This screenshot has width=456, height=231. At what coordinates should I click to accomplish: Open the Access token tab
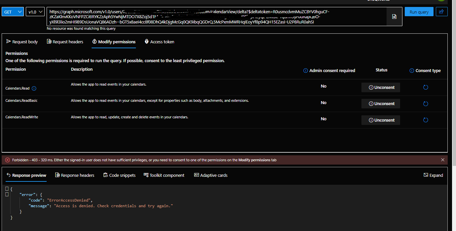[x=159, y=42]
